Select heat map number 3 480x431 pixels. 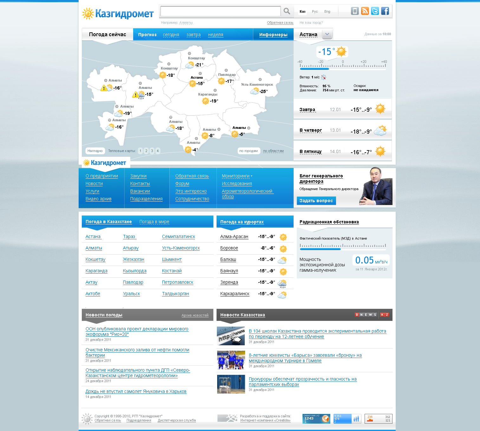[x=152, y=151]
